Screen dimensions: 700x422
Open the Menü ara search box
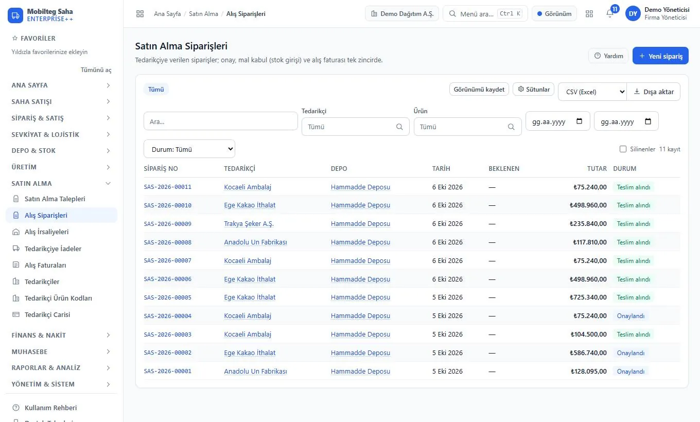(485, 14)
